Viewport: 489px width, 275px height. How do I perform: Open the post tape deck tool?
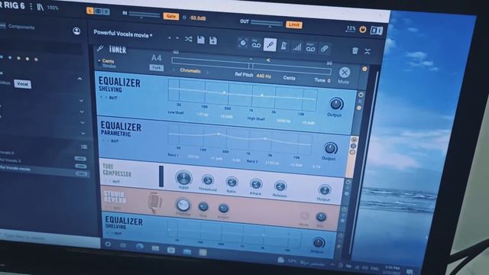(x=310, y=47)
